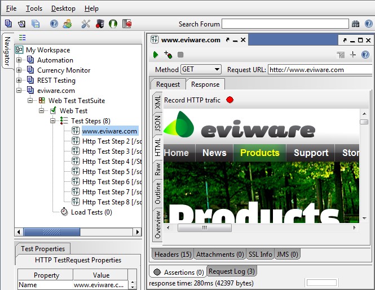Click the navigator horizontal scrollbar thumb
This screenshot has width=375, height=290.
[55, 231]
